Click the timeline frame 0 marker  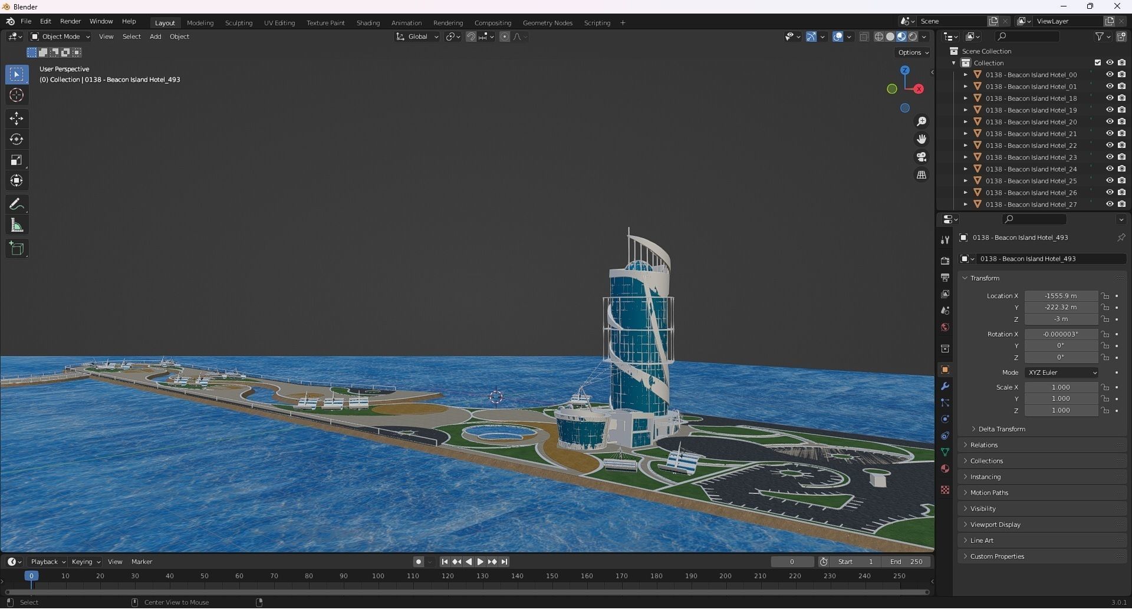[31, 576]
